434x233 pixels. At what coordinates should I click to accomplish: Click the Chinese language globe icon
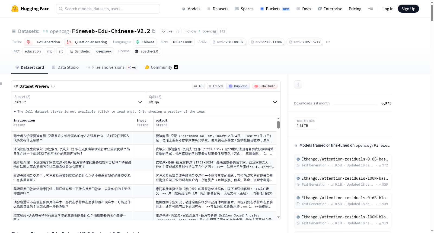(138, 42)
